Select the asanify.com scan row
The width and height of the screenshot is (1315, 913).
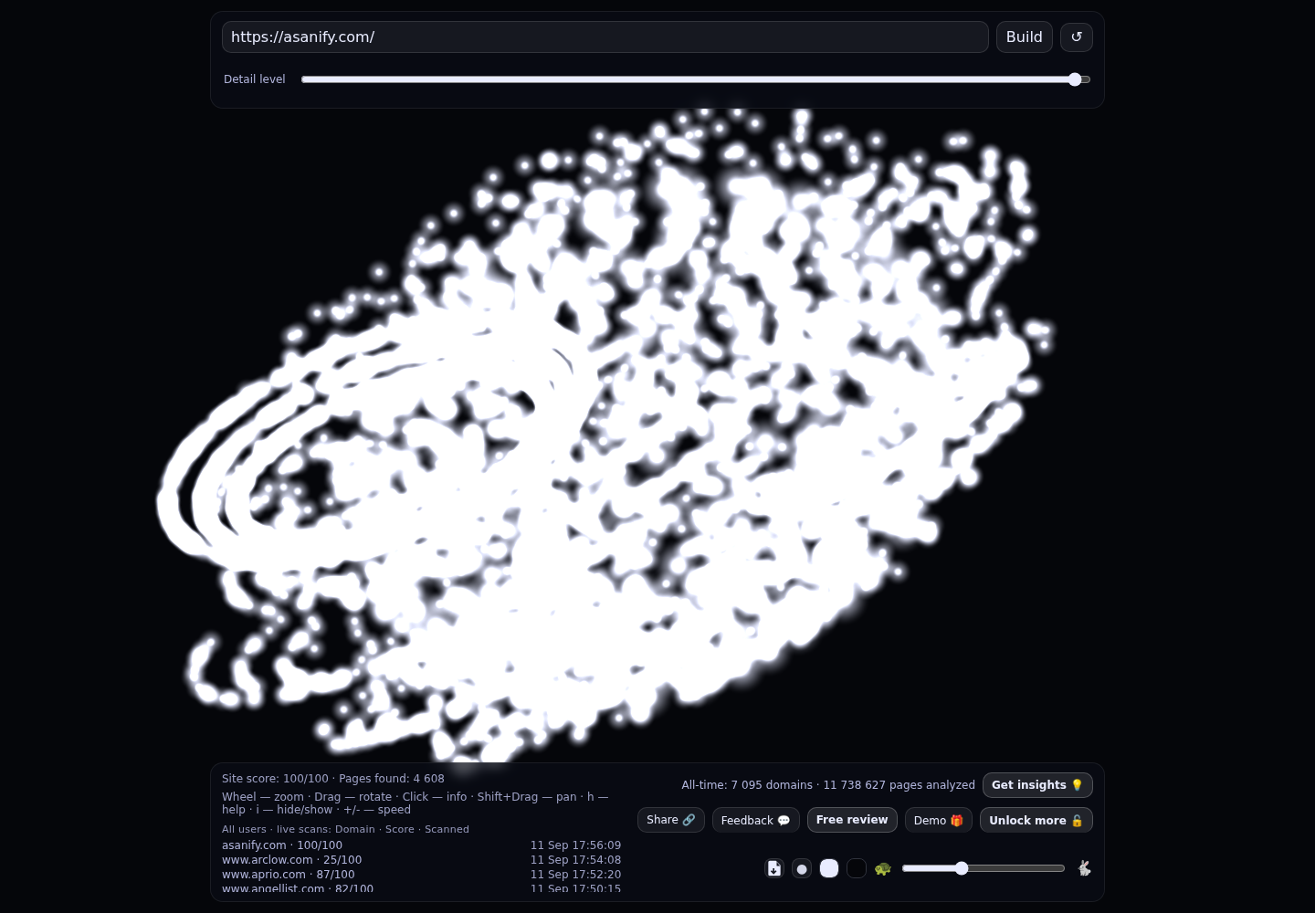(421, 845)
